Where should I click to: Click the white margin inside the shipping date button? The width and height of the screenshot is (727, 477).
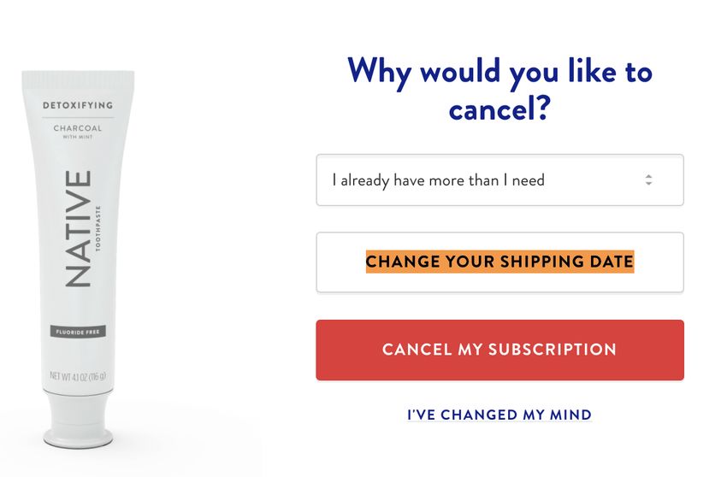pyautogui.click(x=340, y=262)
